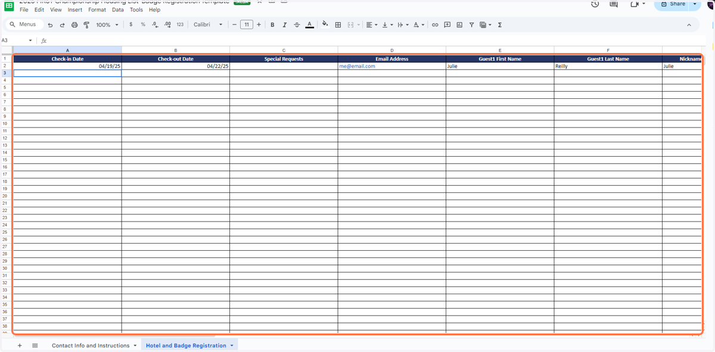715x352 pixels.
Task: Open the Insert menu
Action: pyautogui.click(x=75, y=10)
